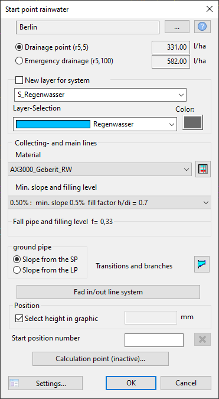
Task: Choose Slope from the SP radio button
Action: point(17,260)
